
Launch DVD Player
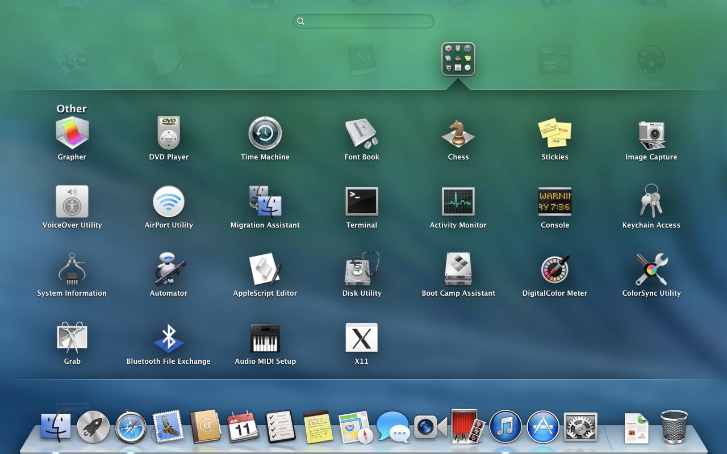[x=169, y=133]
